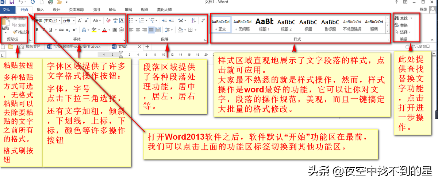The image size is (438, 182).
Task: Expand the styles gallery with the More arrow
Action: (387, 31)
